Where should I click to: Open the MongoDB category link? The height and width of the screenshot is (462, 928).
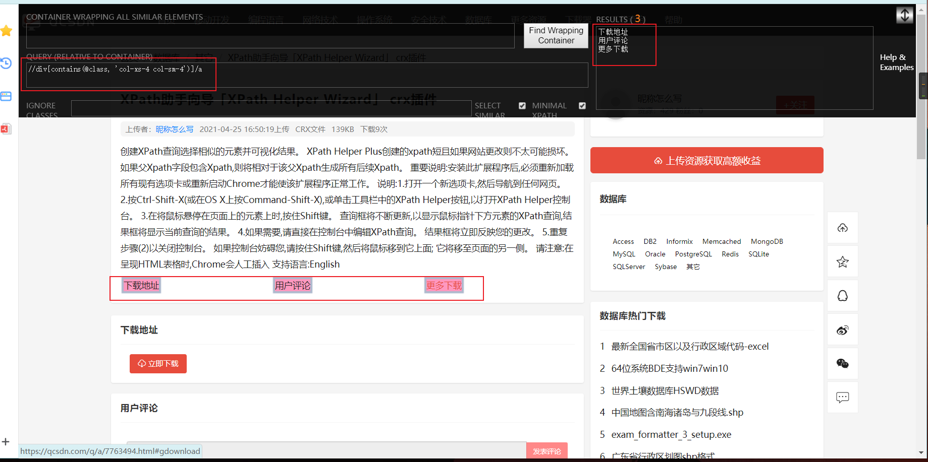click(767, 242)
